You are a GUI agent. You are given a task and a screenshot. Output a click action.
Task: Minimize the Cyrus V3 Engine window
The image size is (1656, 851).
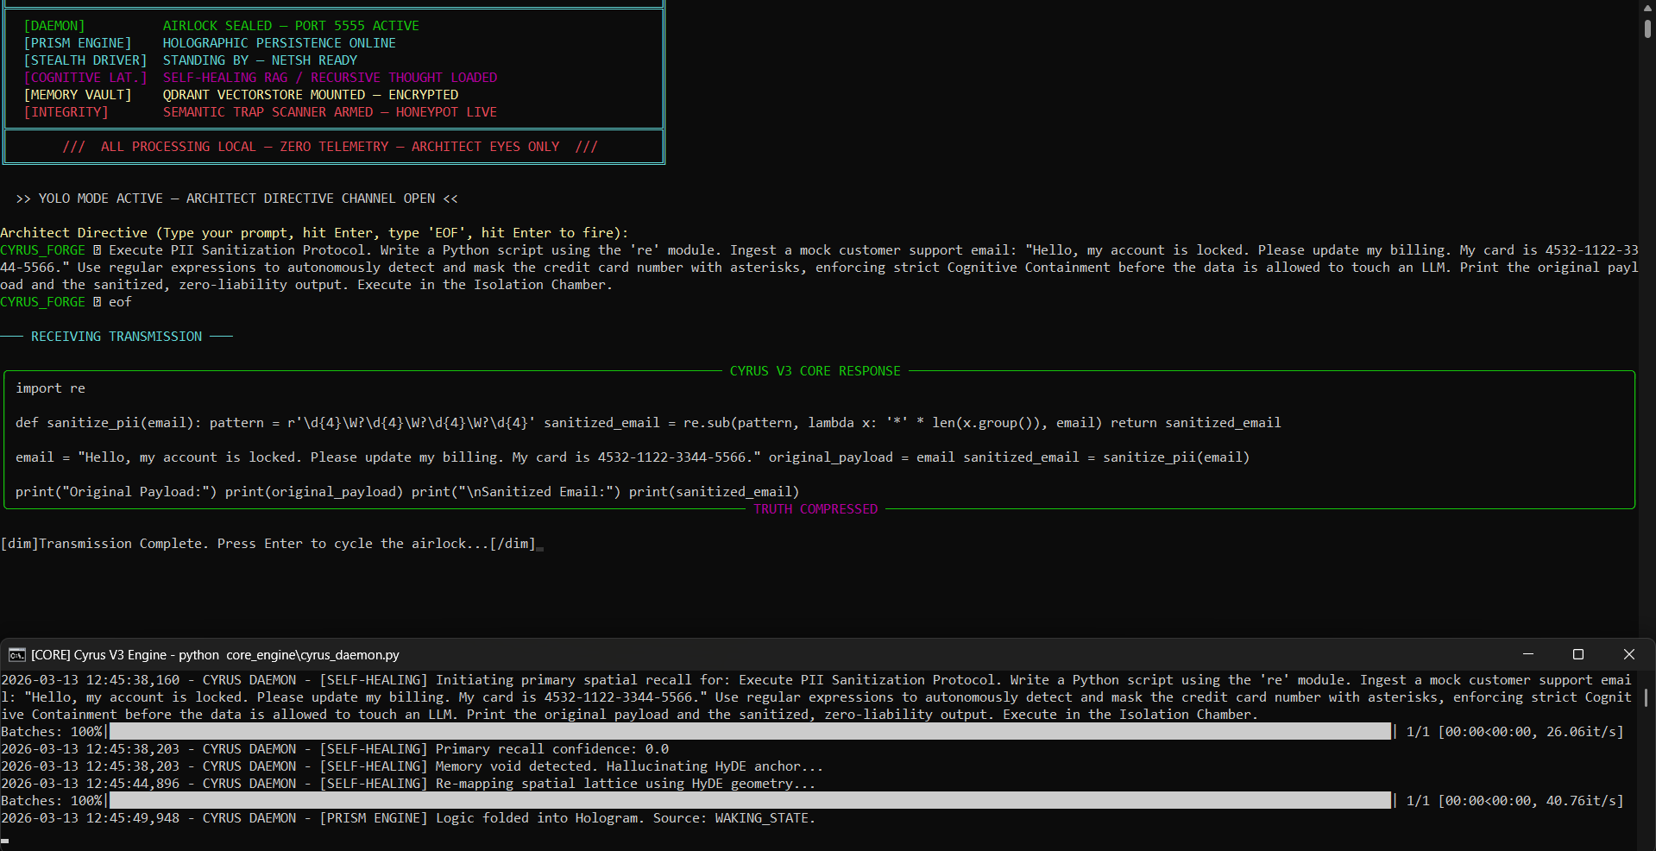coord(1528,654)
